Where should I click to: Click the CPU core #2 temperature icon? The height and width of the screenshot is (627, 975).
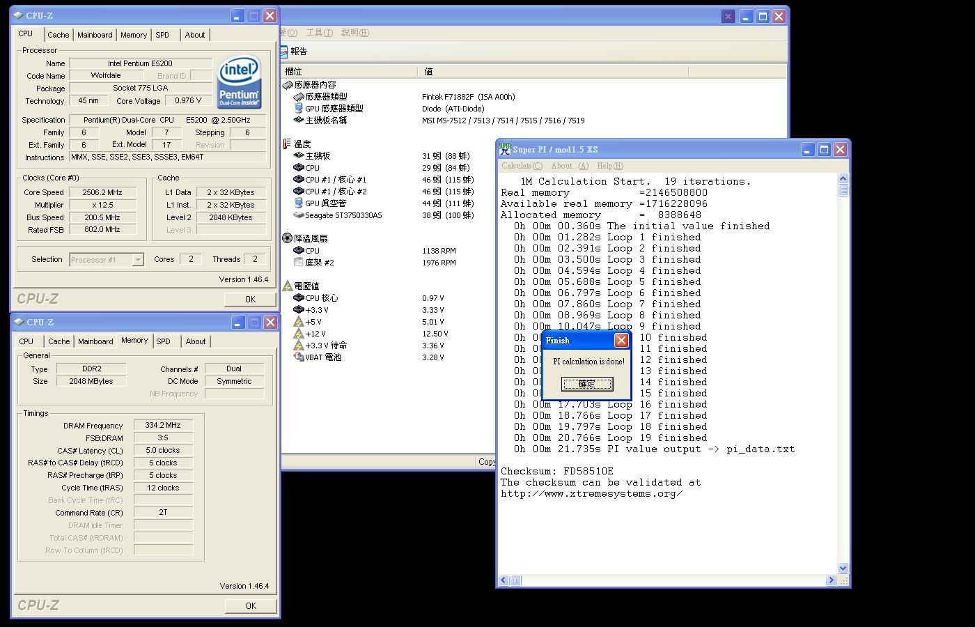(x=299, y=191)
